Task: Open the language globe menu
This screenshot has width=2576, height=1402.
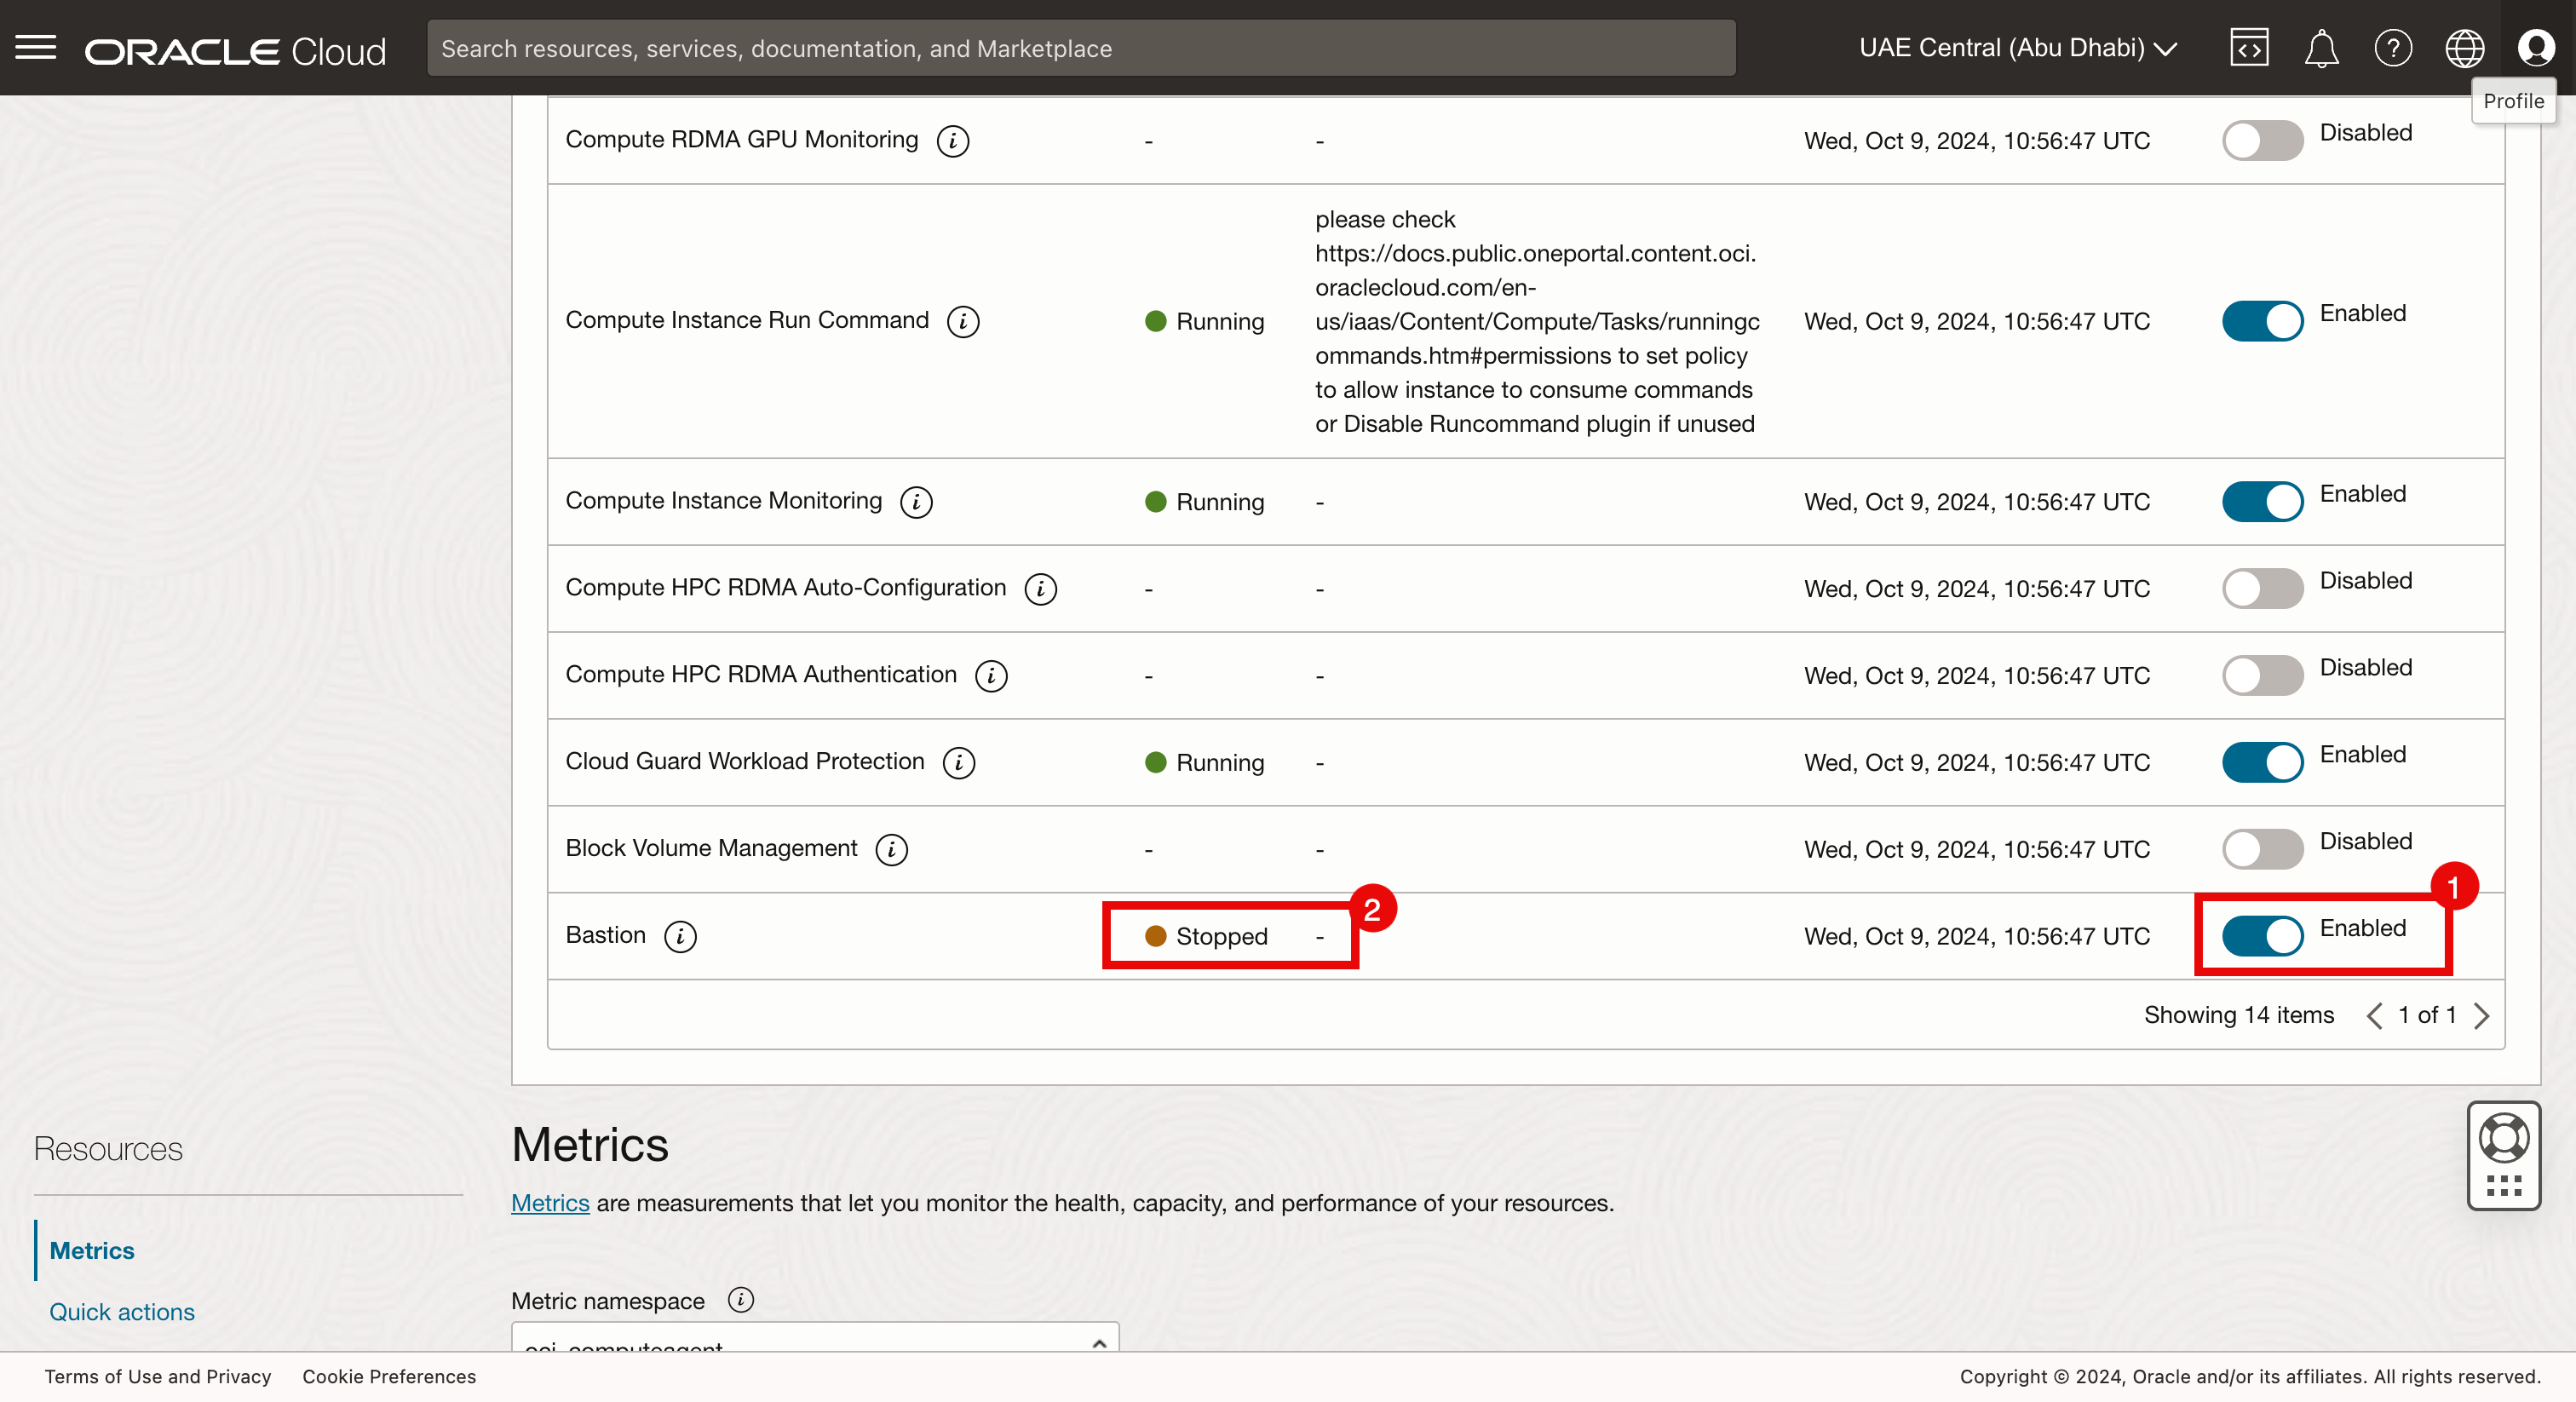Action: [2464, 48]
